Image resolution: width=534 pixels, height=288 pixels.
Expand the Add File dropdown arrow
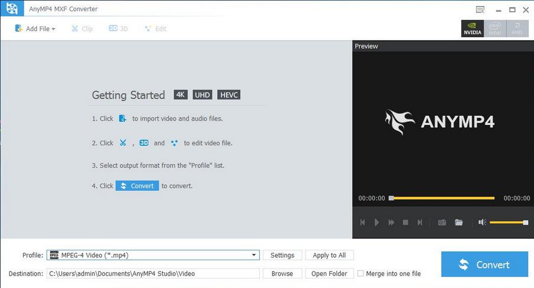[54, 29]
